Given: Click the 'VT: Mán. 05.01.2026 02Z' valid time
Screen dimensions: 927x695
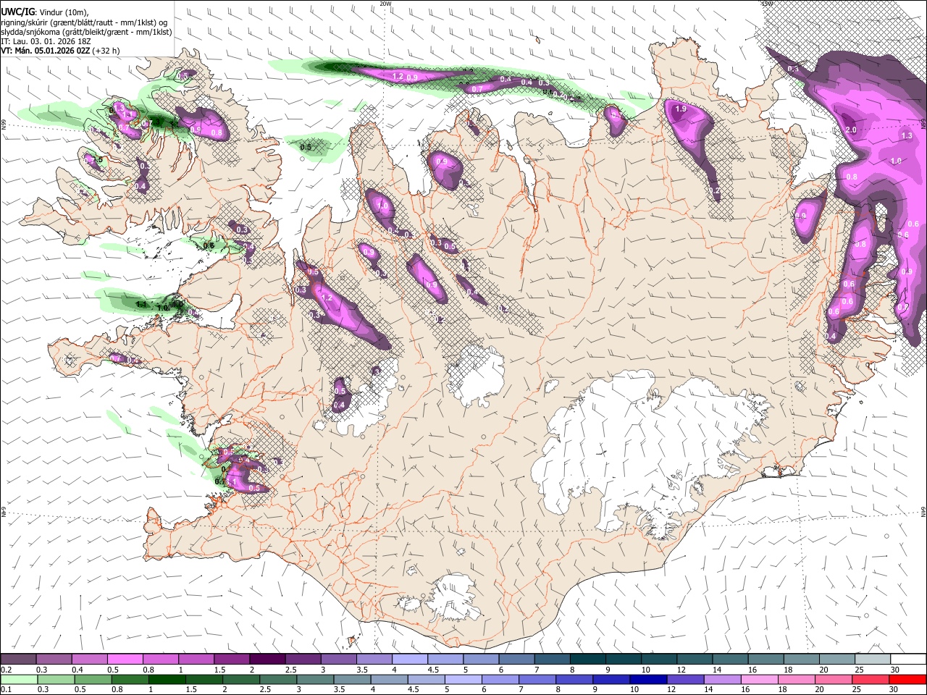Looking at the screenshot, I should pos(46,51).
